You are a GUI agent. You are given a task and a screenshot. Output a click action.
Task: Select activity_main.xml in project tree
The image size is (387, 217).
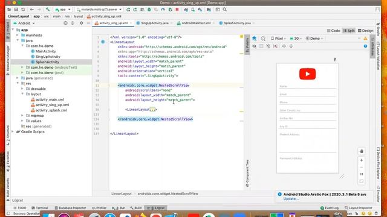point(50,99)
